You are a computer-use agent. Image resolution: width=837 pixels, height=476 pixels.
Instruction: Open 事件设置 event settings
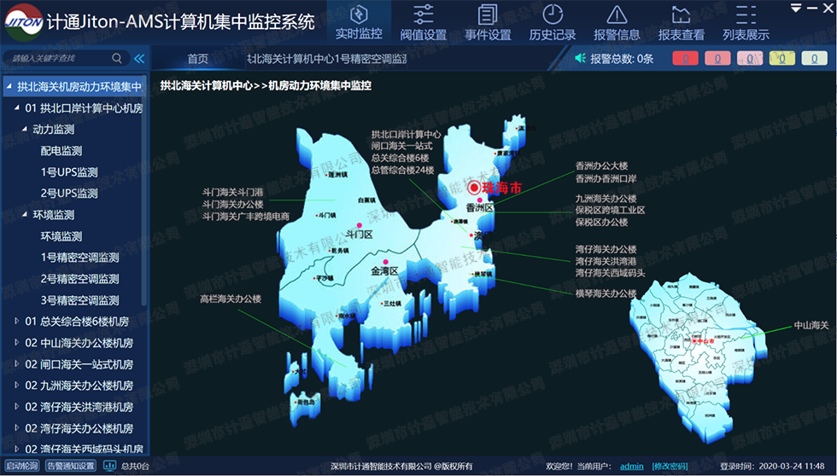tap(488, 22)
